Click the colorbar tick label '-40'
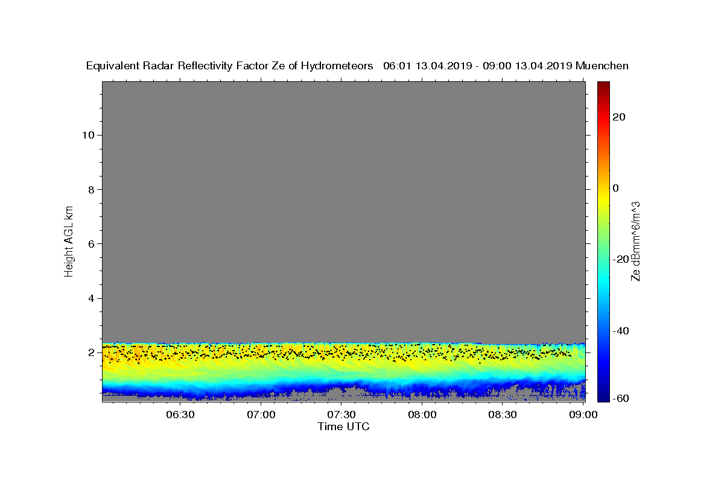This screenshot has height=482, width=724. point(621,331)
